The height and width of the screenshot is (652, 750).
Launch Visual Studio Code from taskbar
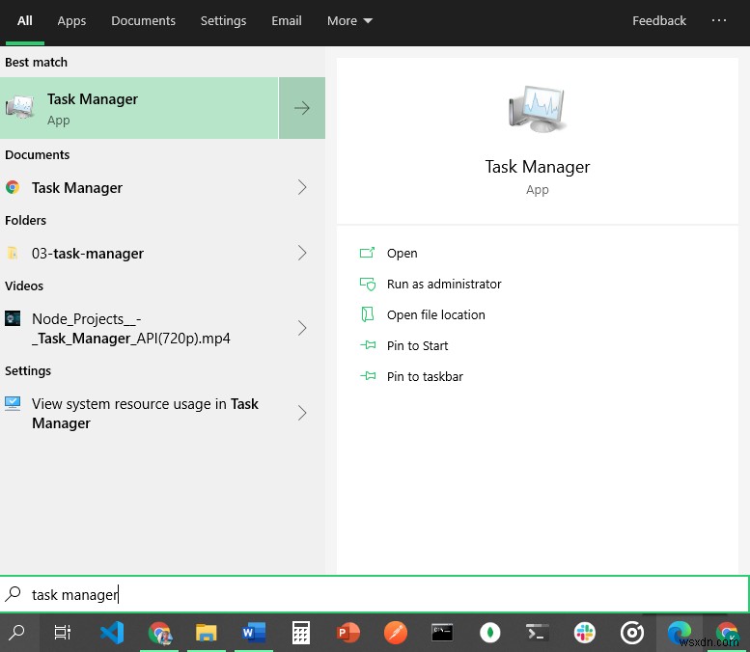(x=112, y=633)
